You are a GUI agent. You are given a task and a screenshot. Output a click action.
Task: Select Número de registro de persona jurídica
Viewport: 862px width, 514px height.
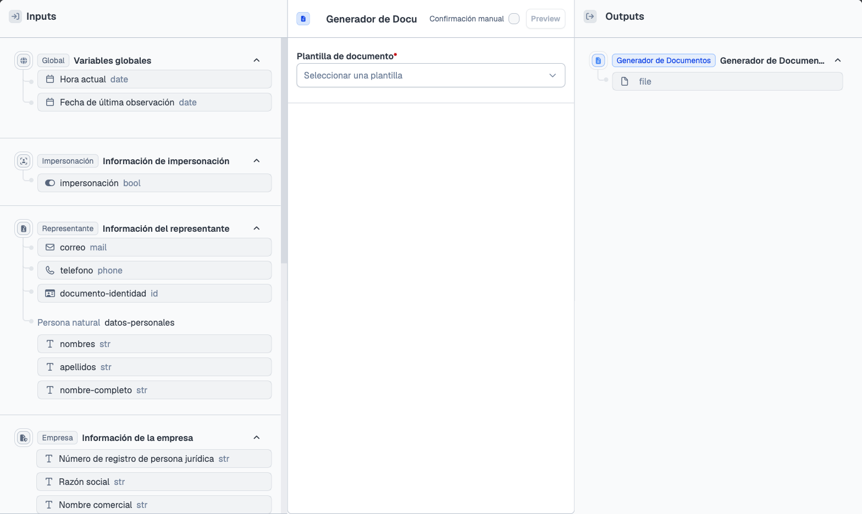[x=154, y=459]
